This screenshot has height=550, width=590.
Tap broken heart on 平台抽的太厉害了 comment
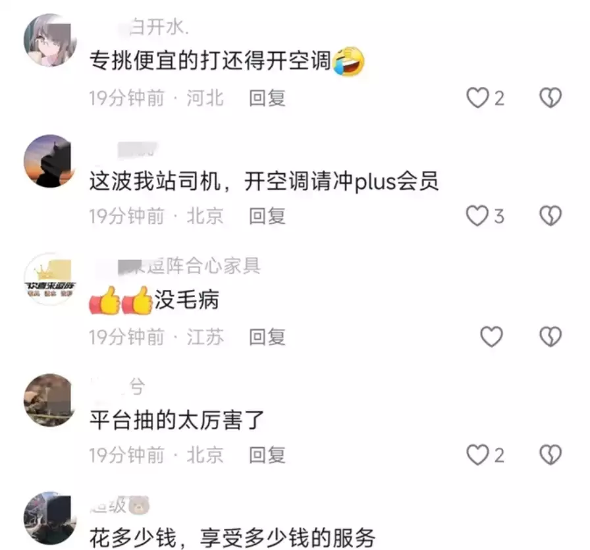click(550, 454)
